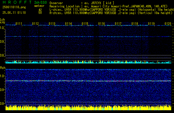174x113 pixels.
Task: Click time marker 0119
Action: (x=151, y=24)
